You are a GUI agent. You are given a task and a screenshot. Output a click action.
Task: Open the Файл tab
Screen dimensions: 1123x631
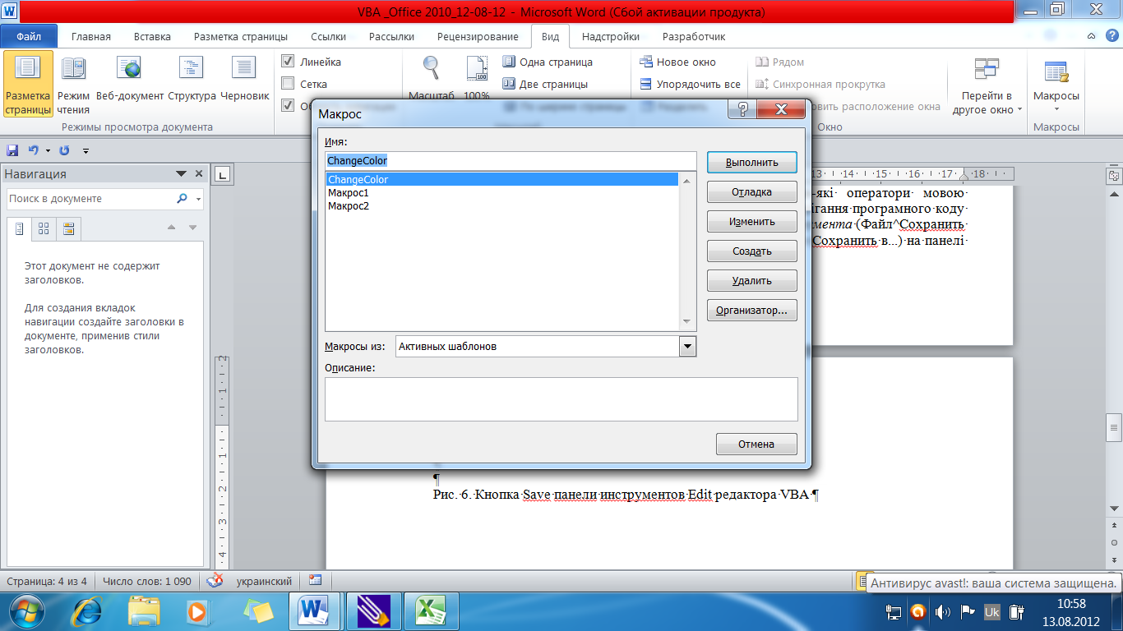[x=30, y=36]
